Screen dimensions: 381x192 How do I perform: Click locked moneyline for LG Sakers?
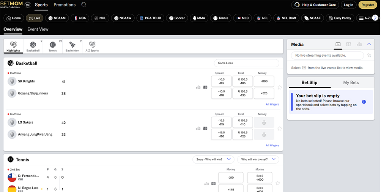point(264,122)
